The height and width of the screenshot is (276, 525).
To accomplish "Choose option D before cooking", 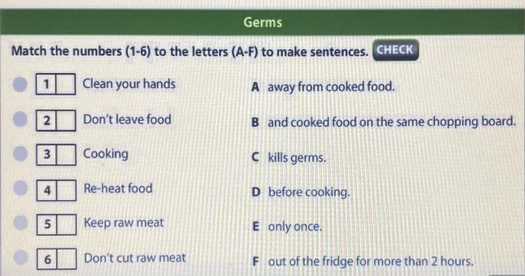I will (300, 192).
